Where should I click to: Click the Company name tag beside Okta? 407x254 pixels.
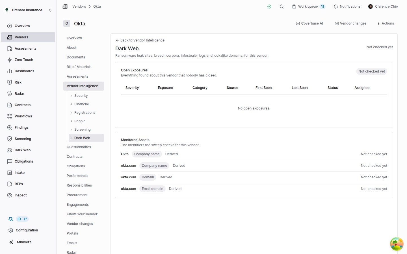point(147,154)
